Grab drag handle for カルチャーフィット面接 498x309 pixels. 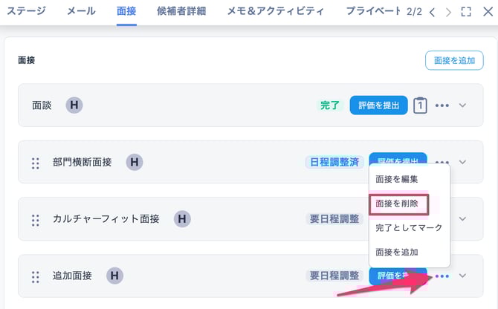click(x=35, y=220)
